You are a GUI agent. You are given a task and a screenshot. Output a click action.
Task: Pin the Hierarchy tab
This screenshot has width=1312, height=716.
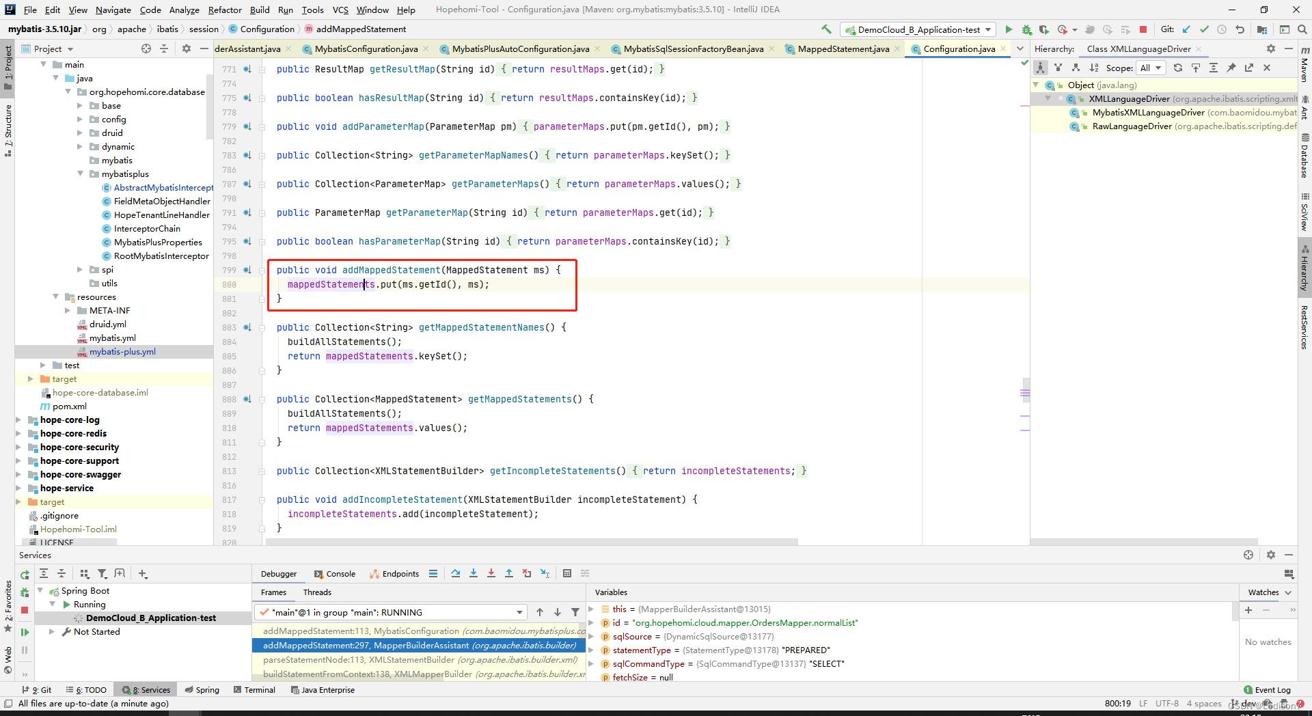[x=1231, y=68]
